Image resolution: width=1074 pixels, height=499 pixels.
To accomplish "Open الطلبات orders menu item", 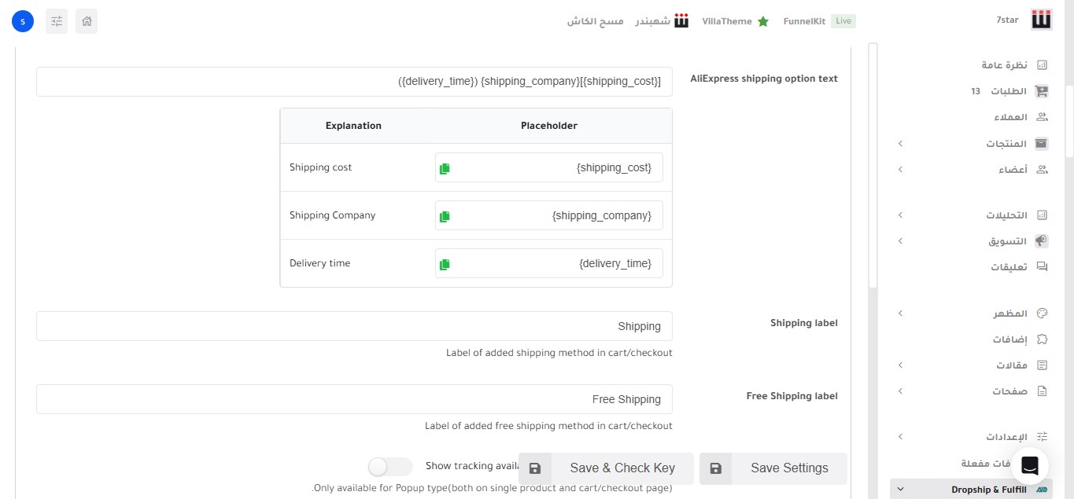I will pyautogui.click(x=1007, y=91).
